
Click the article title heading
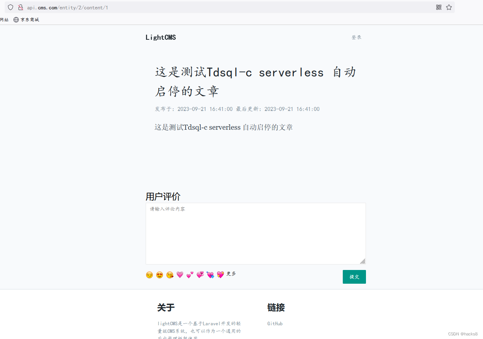tap(256, 82)
